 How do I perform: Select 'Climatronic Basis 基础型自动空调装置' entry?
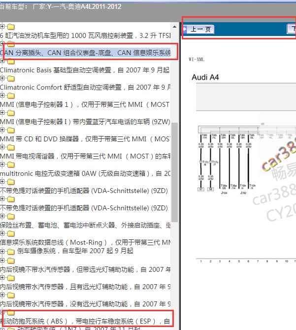[85, 70]
